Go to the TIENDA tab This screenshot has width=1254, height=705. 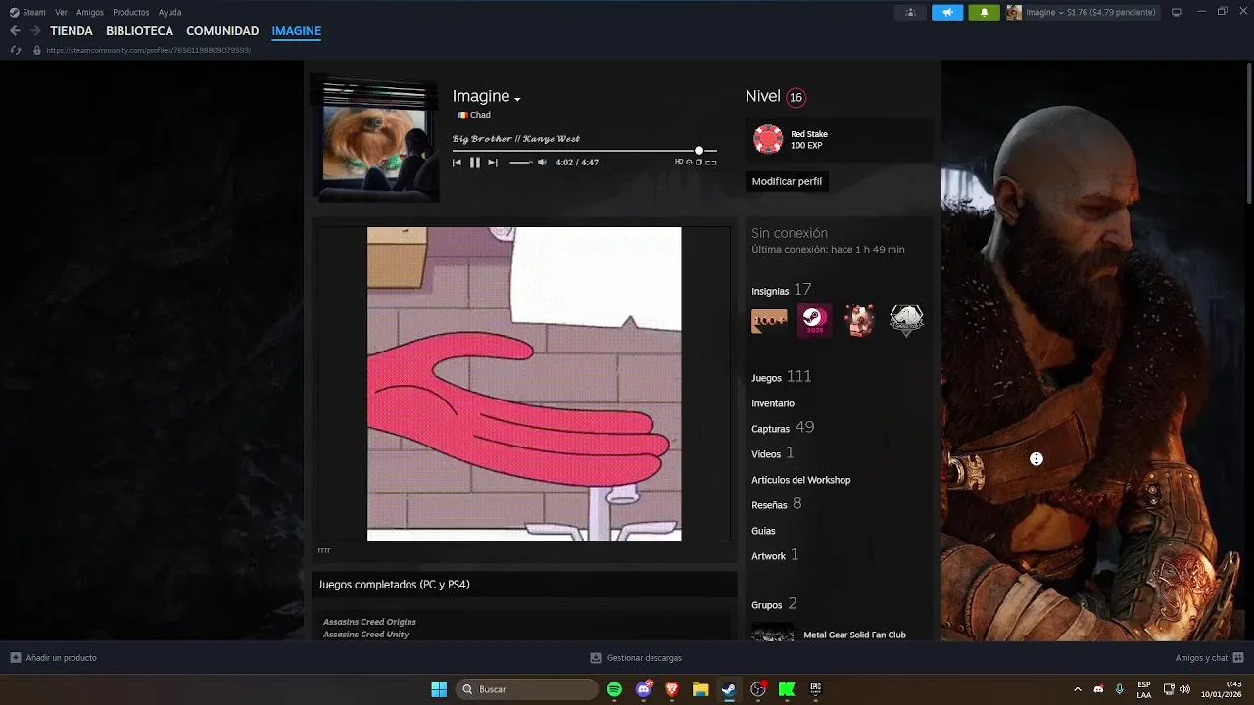72,31
